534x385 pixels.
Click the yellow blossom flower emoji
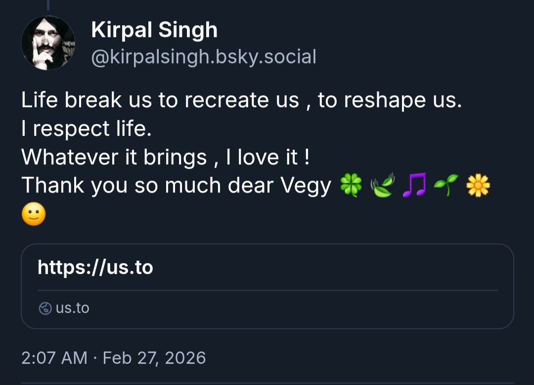point(478,187)
